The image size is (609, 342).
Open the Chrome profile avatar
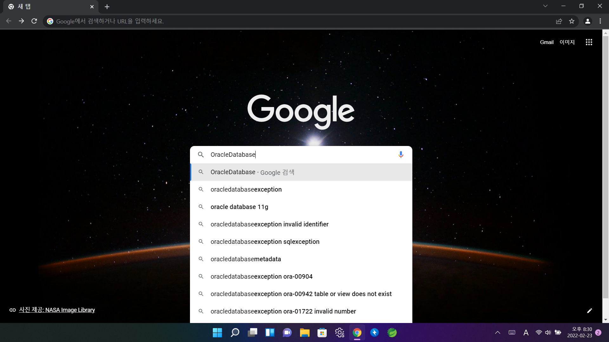click(x=587, y=21)
